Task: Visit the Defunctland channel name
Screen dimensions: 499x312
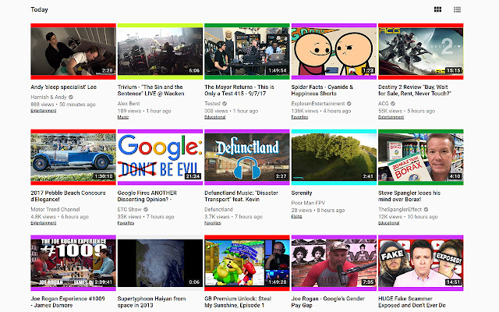Action: (x=218, y=210)
